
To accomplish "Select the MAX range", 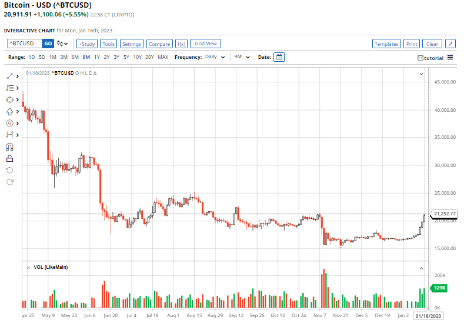I will pyautogui.click(x=163, y=57).
